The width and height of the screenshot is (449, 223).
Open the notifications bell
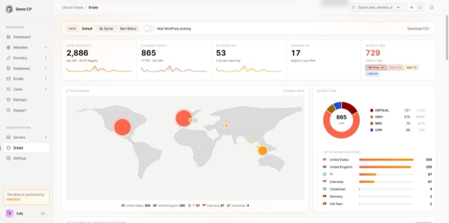pyautogui.click(x=431, y=7)
